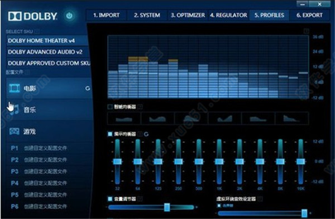The image size is (335, 219).
Task: Click the 1K band equalizer slider handle
Action: [219, 161]
